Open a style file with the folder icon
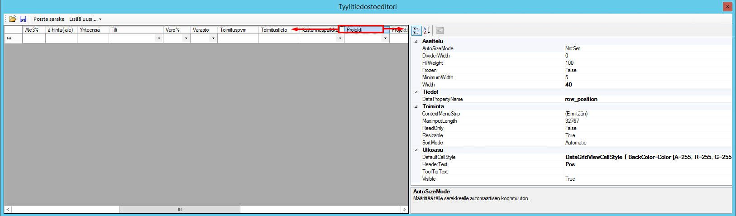The image size is (736, 216). pos(13,19)
